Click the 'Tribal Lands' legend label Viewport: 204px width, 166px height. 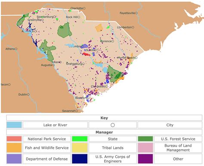click(113, 147)
